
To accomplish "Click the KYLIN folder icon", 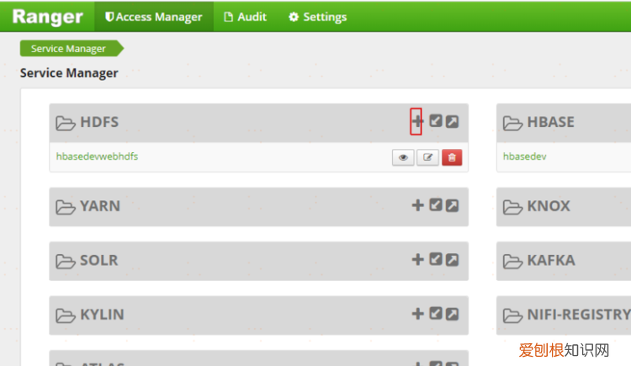I will click(65, 316).
